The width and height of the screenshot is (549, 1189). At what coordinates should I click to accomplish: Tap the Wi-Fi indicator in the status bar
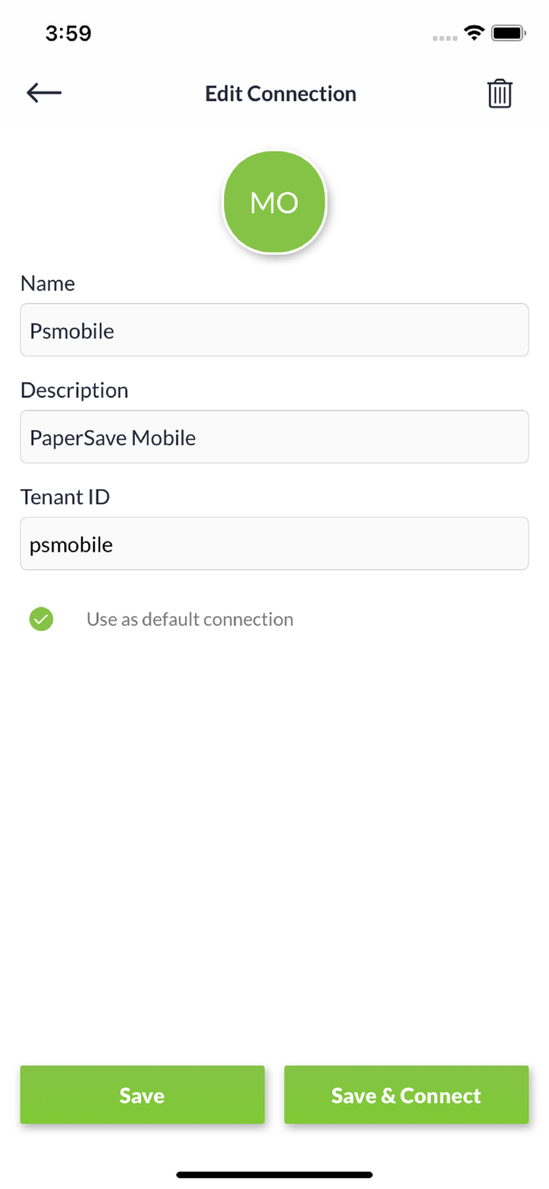[x=474, y=33]
